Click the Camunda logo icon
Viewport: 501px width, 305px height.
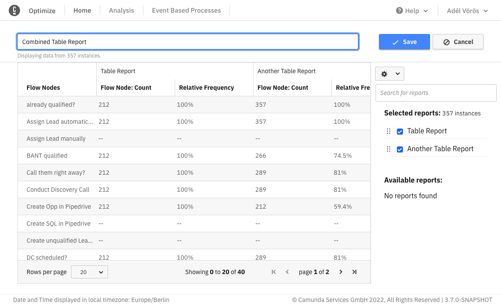point(14,10)
